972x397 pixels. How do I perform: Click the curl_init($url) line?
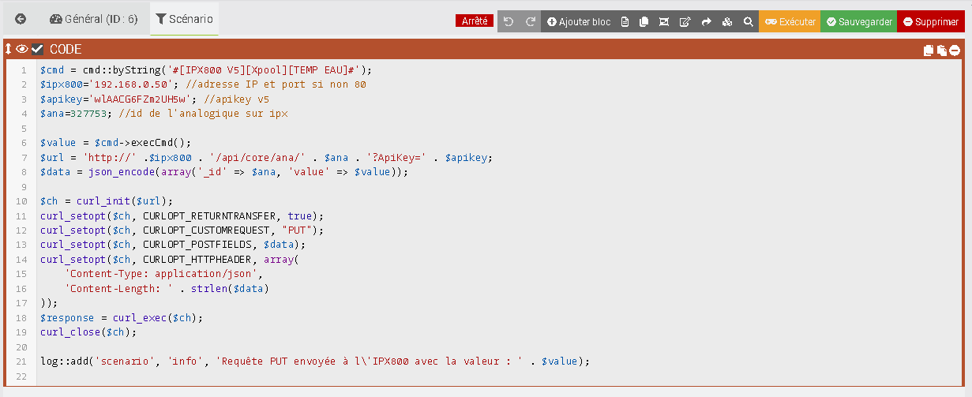(x=107, y=201)
